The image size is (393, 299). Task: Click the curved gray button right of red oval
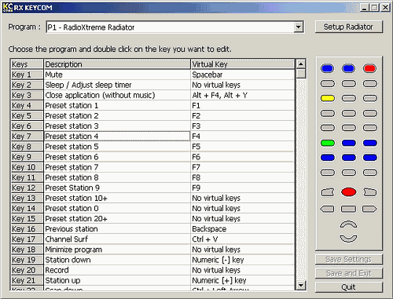click(x=369, y=192)
